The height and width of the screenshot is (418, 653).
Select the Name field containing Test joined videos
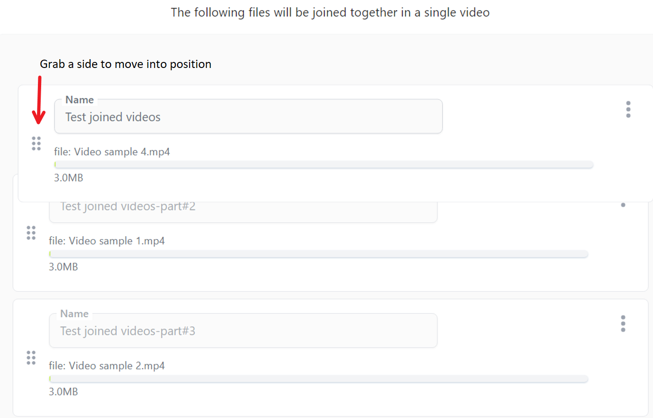click(249, 117)
